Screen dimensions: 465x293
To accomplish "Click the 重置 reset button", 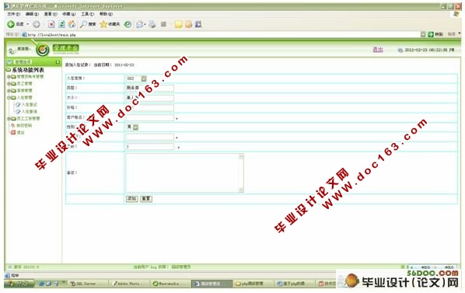I will click(x=146, y=199).
